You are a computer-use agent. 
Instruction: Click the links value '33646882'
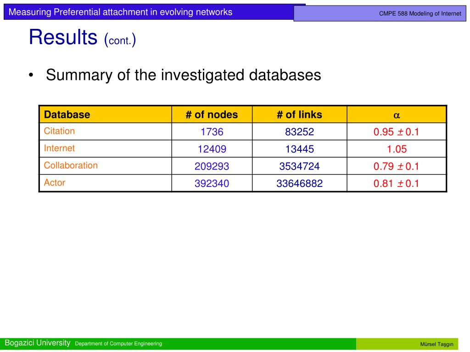(299, 183)
